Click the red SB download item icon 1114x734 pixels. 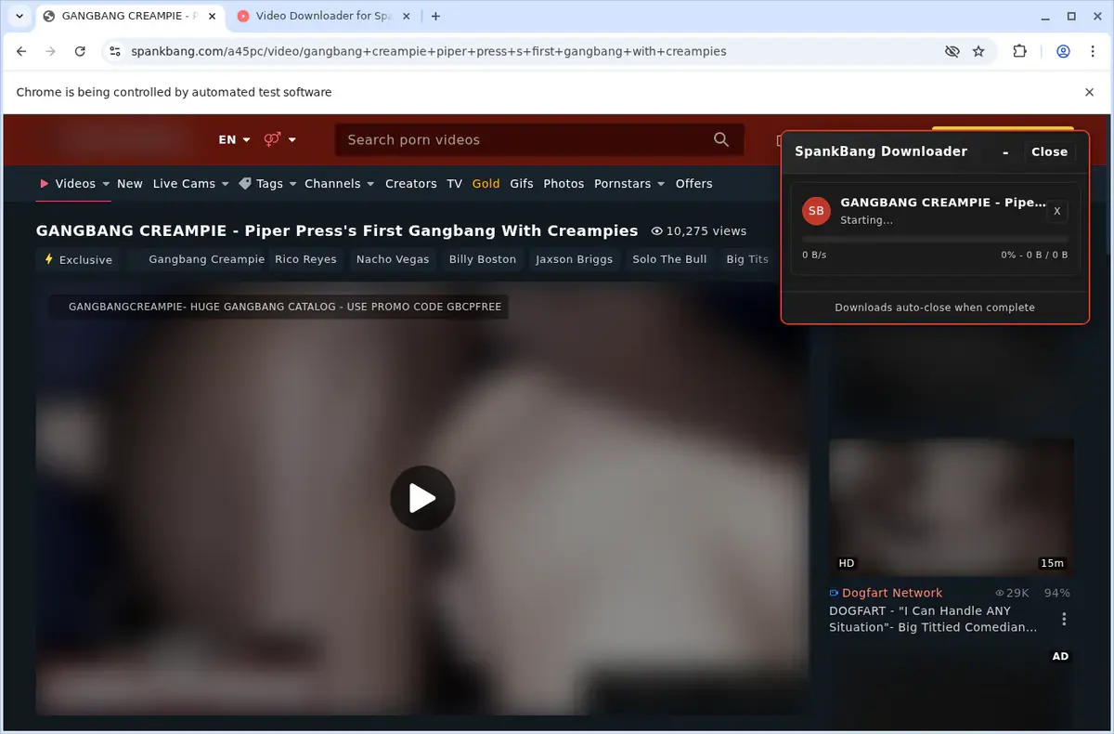(x=816, y=211)
